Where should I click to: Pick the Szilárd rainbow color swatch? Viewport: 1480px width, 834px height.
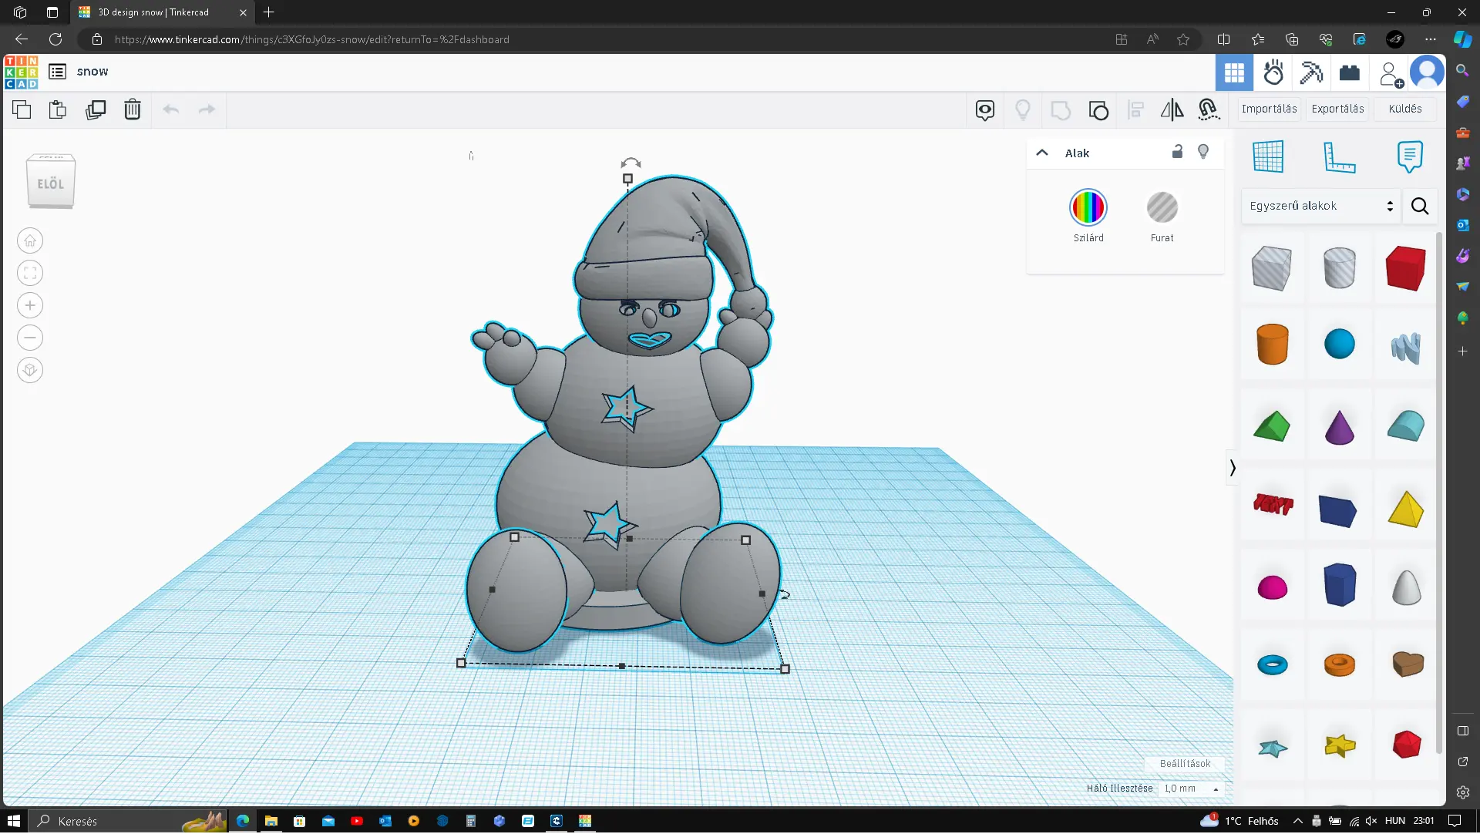point(1088,208)
